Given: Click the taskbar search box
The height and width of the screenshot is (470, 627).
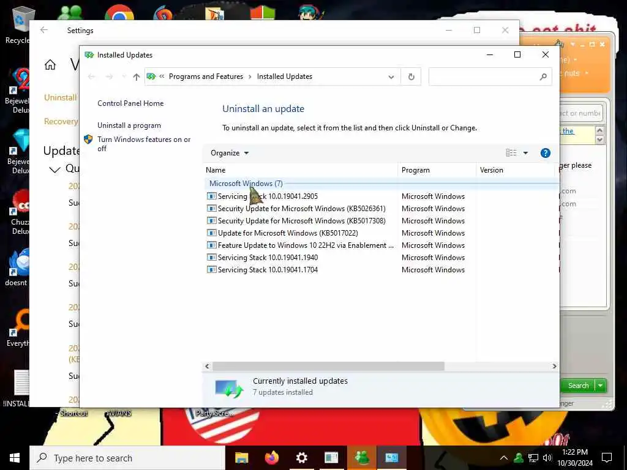Looking at the screenshot, I should [127, 458].
